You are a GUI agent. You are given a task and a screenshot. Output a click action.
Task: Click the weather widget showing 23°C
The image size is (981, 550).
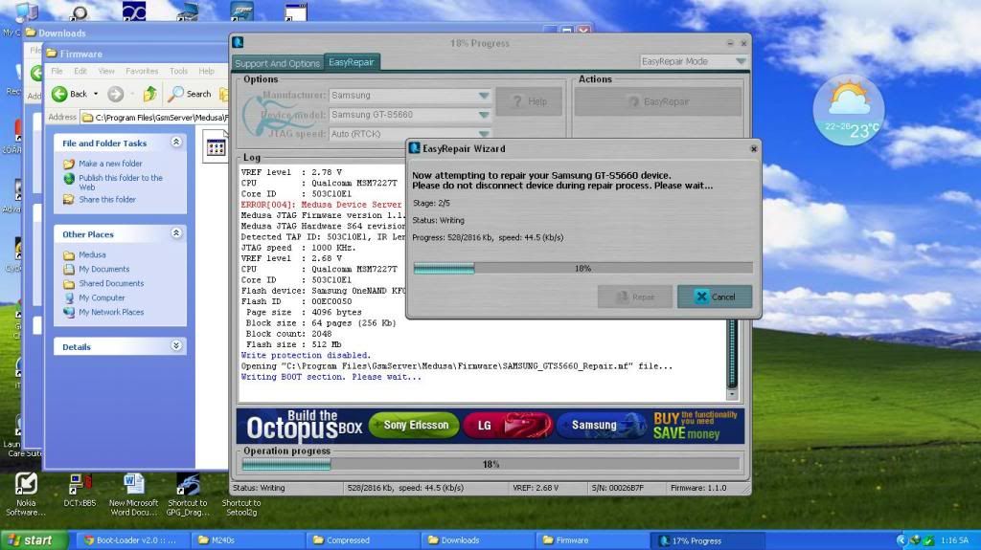point(849,110)
